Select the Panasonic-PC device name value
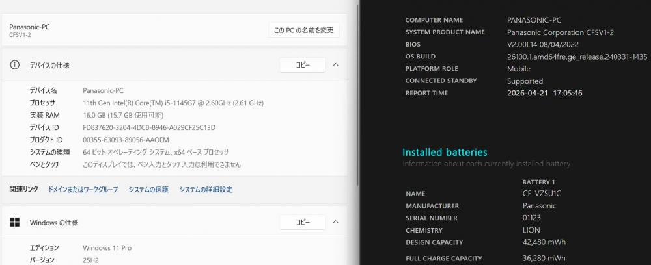This screenshot has width=651, height=265. point(103,90)
